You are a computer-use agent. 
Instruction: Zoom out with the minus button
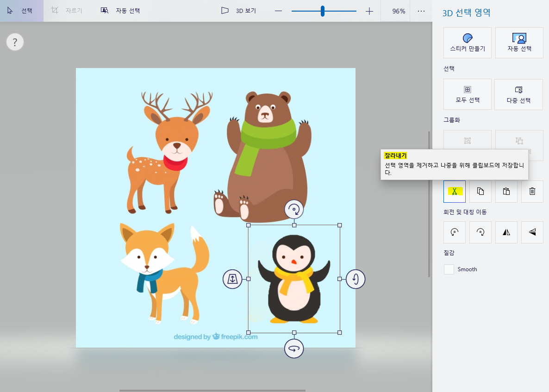[x=278, y=11]
